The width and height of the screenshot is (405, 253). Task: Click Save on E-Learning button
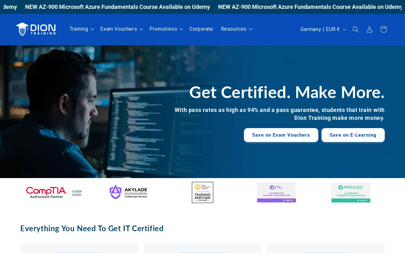coord(353,135)
